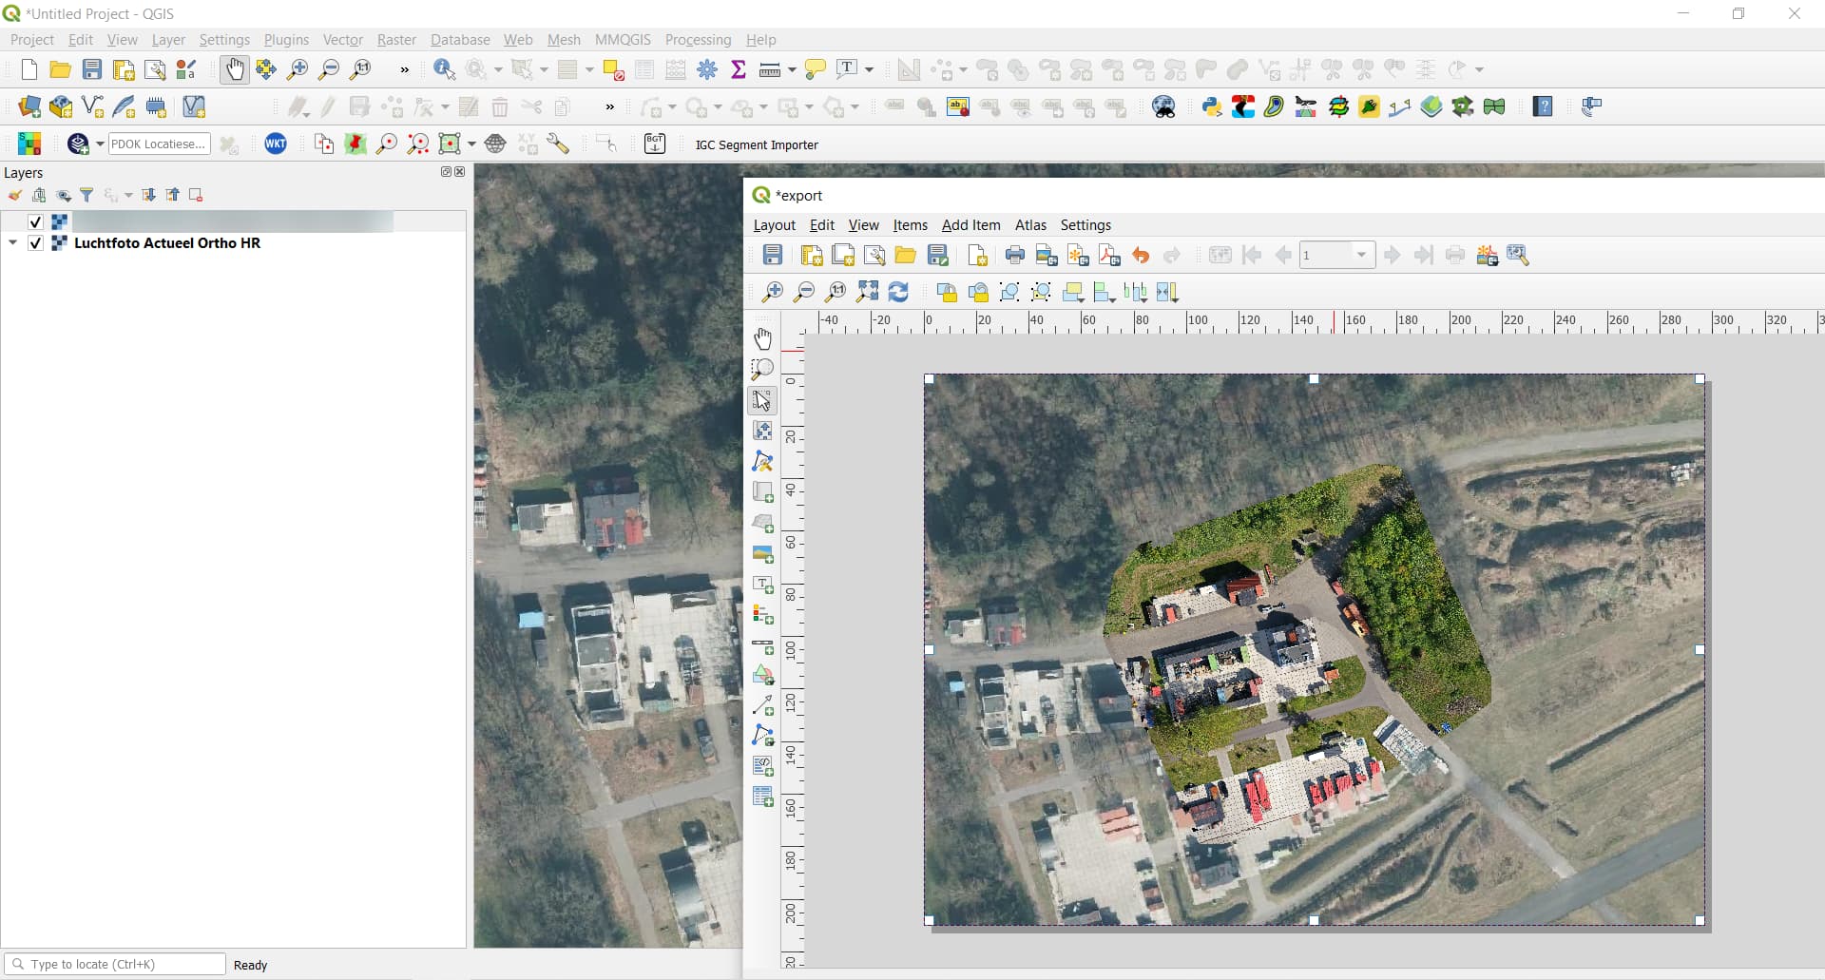This screenshot has width=1825, height=980.
Task: Select the Pan Layout tool
Action: 763,337
